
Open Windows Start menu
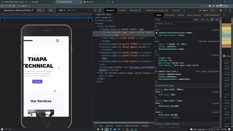coord(2,129)
